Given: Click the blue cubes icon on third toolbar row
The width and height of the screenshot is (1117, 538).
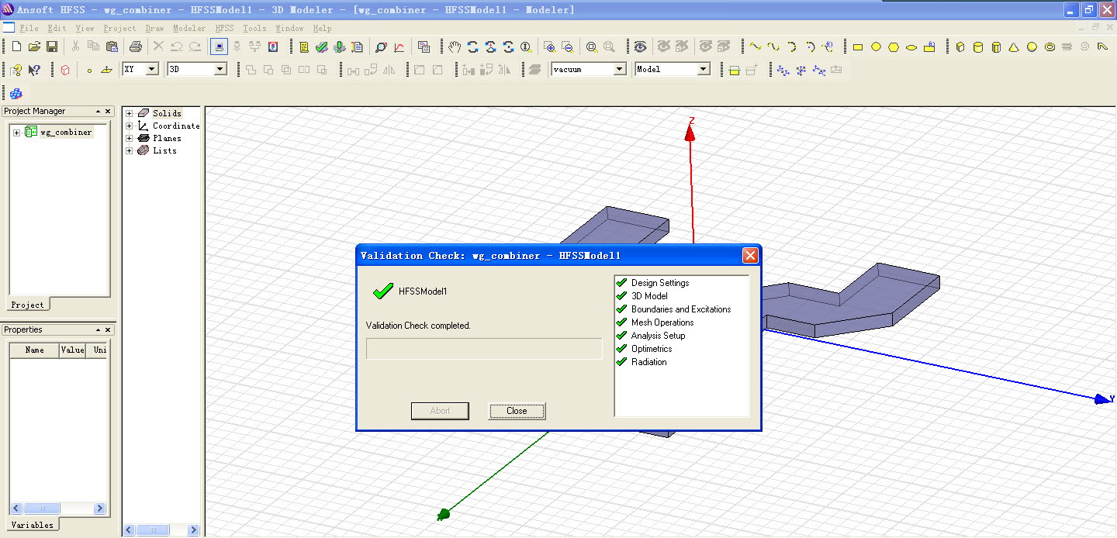Looking at the screenshot, I should tap(16, 94).
